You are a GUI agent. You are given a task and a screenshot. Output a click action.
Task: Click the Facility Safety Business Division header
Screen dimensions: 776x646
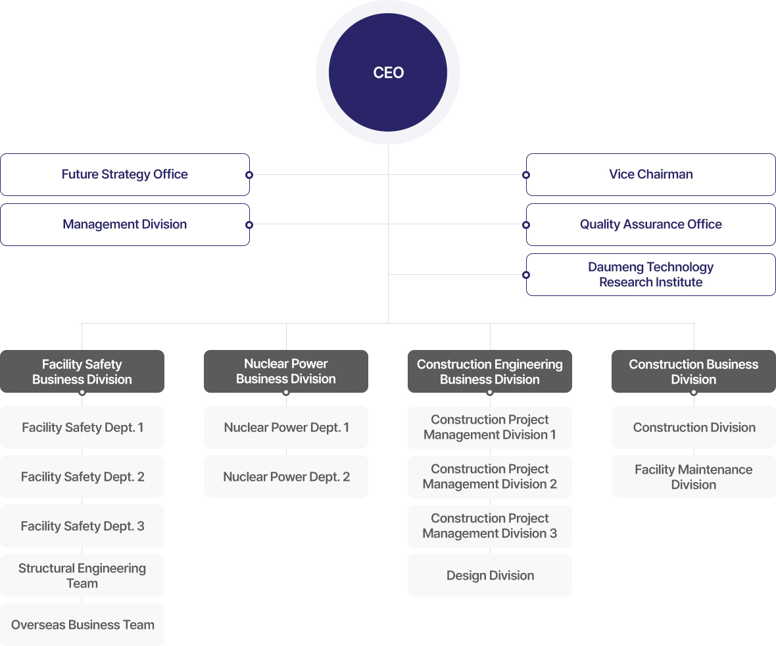[x=82, y=372]
